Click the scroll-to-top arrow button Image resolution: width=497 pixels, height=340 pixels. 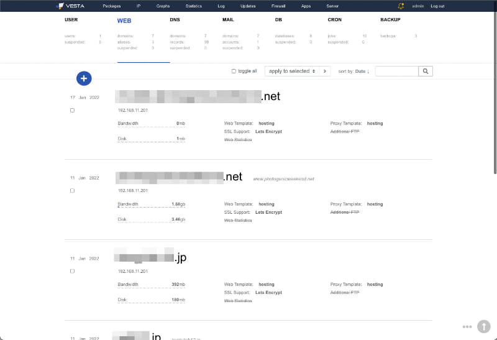pos(484,326)
